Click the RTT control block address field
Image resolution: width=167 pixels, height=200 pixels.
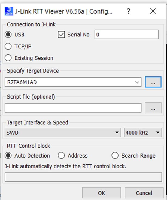pos(83,177)
